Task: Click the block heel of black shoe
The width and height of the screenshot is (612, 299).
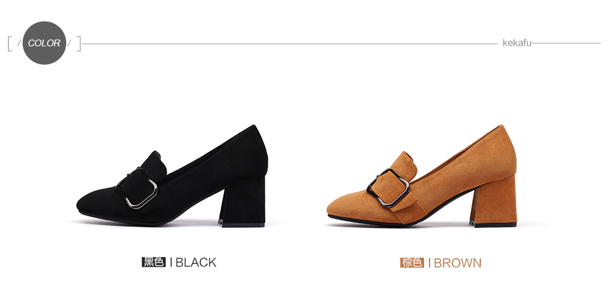Action: click(242, 202)
